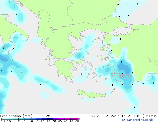Click the 20–25 mm legend swatch
The image size is (158, 122).
(x=44, y=119)
